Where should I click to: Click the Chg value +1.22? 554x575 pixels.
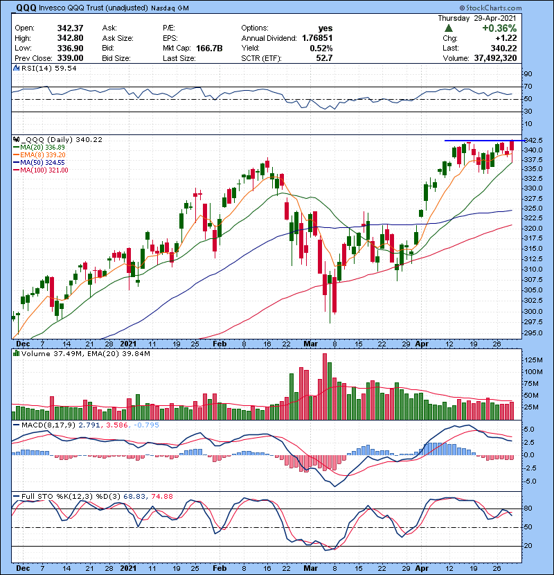click(506, 38)
